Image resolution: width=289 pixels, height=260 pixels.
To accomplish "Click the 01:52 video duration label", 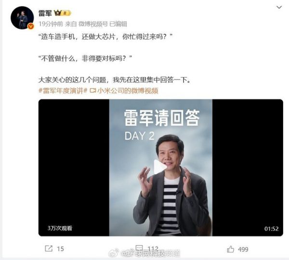I will point(271,229).
